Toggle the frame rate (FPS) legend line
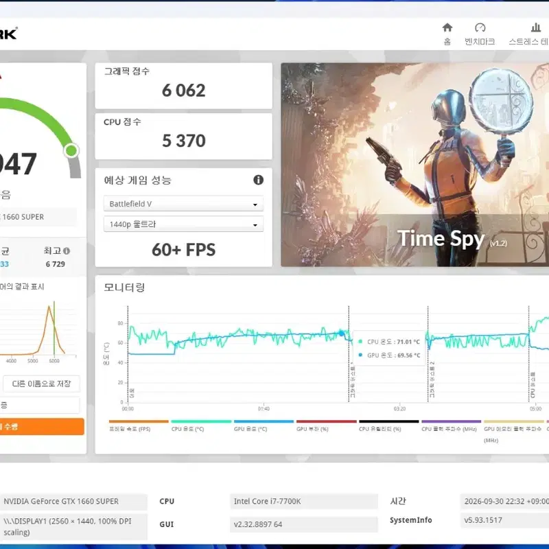 click(x=139, y=425)
